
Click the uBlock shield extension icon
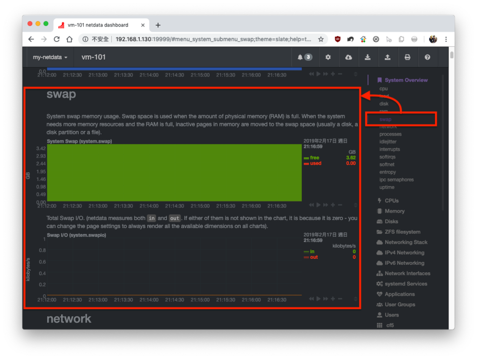(337, 39)
